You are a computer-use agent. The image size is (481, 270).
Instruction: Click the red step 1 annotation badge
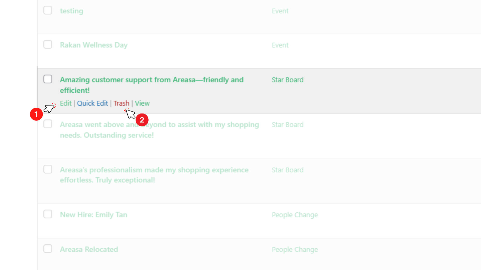36,114
